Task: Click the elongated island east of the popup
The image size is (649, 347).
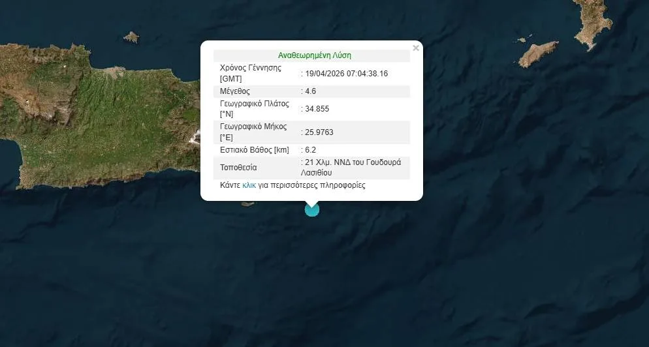Action: coord(538,53)
